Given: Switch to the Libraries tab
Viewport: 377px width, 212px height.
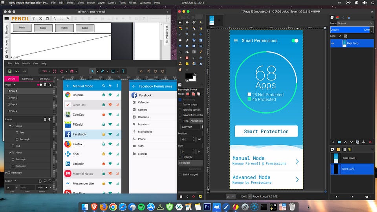Looking at the screenshot, I should 27,79.
